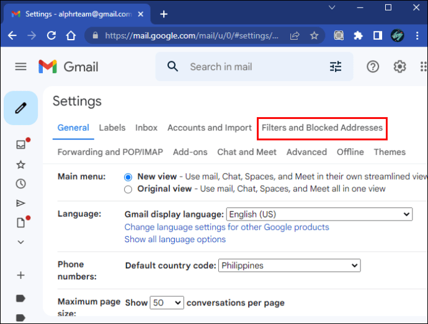
Task: Open Starred messages star icon
Action: (x=20, y=165)
